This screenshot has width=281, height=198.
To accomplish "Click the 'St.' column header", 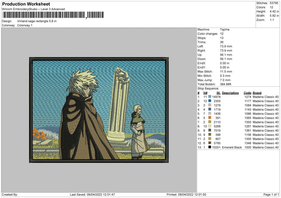I will pos(218,93).
